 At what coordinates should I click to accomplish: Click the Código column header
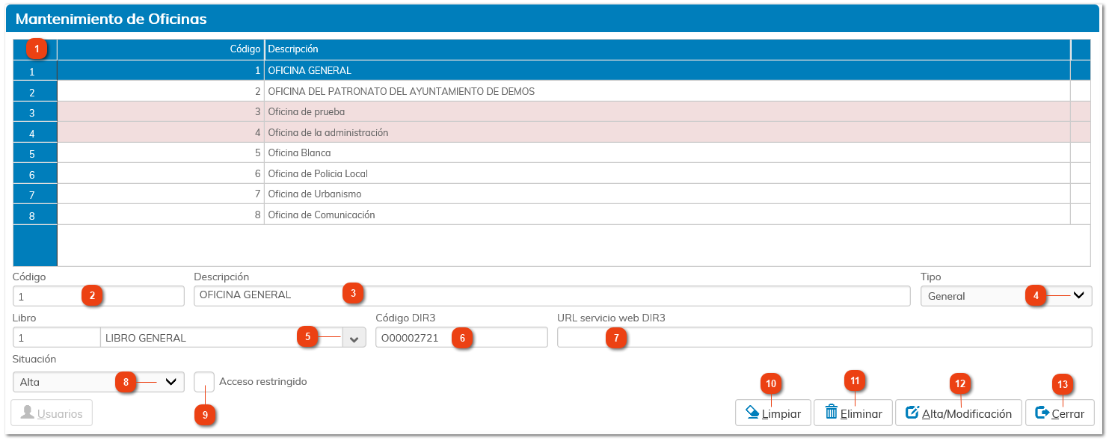tap(161, 49)
